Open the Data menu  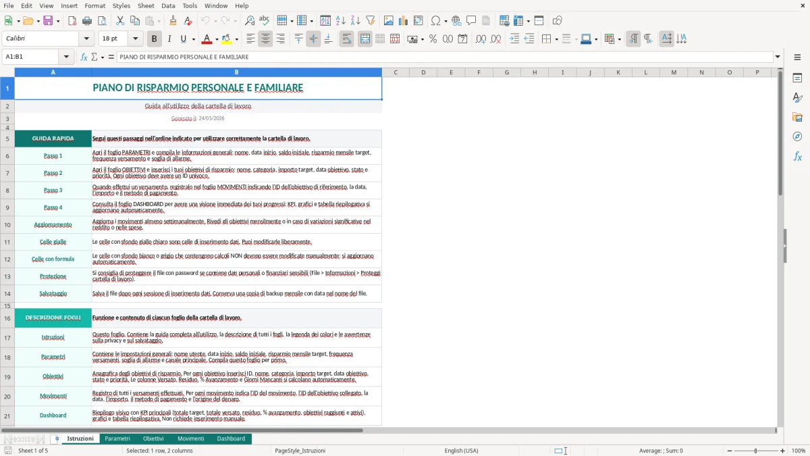click(168, 5)
